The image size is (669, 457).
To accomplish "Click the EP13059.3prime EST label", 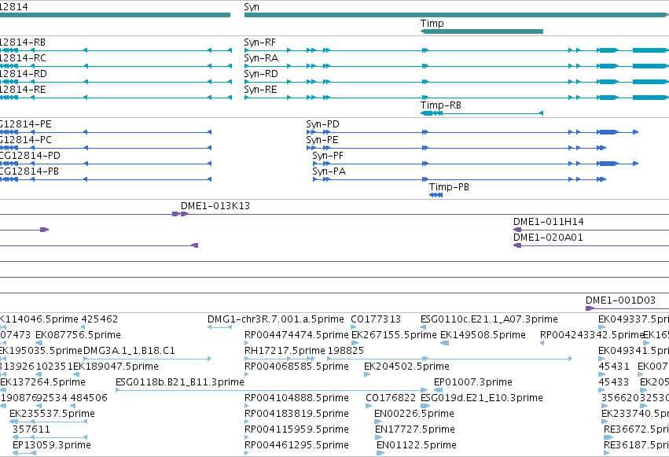I will (x=52, y=445).
